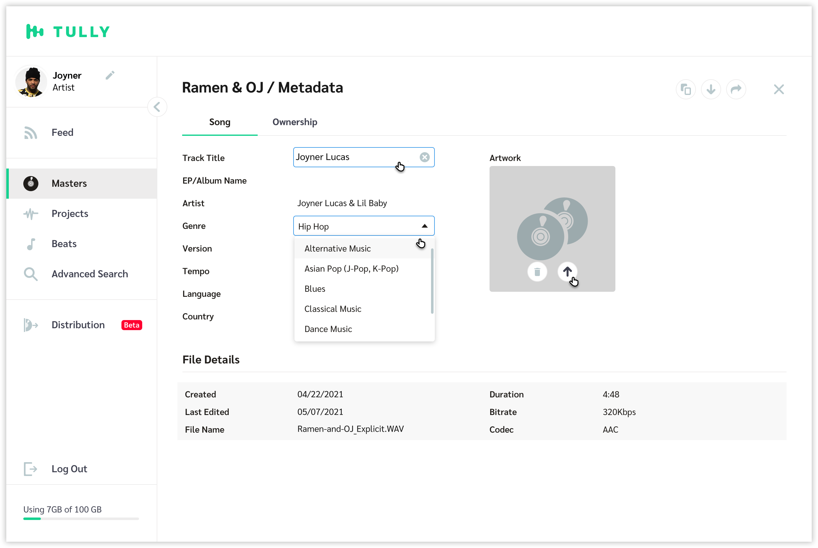Click the artwork placeholder image
Viewport: 818px width, 548px height.
click(x=552, y=229)
